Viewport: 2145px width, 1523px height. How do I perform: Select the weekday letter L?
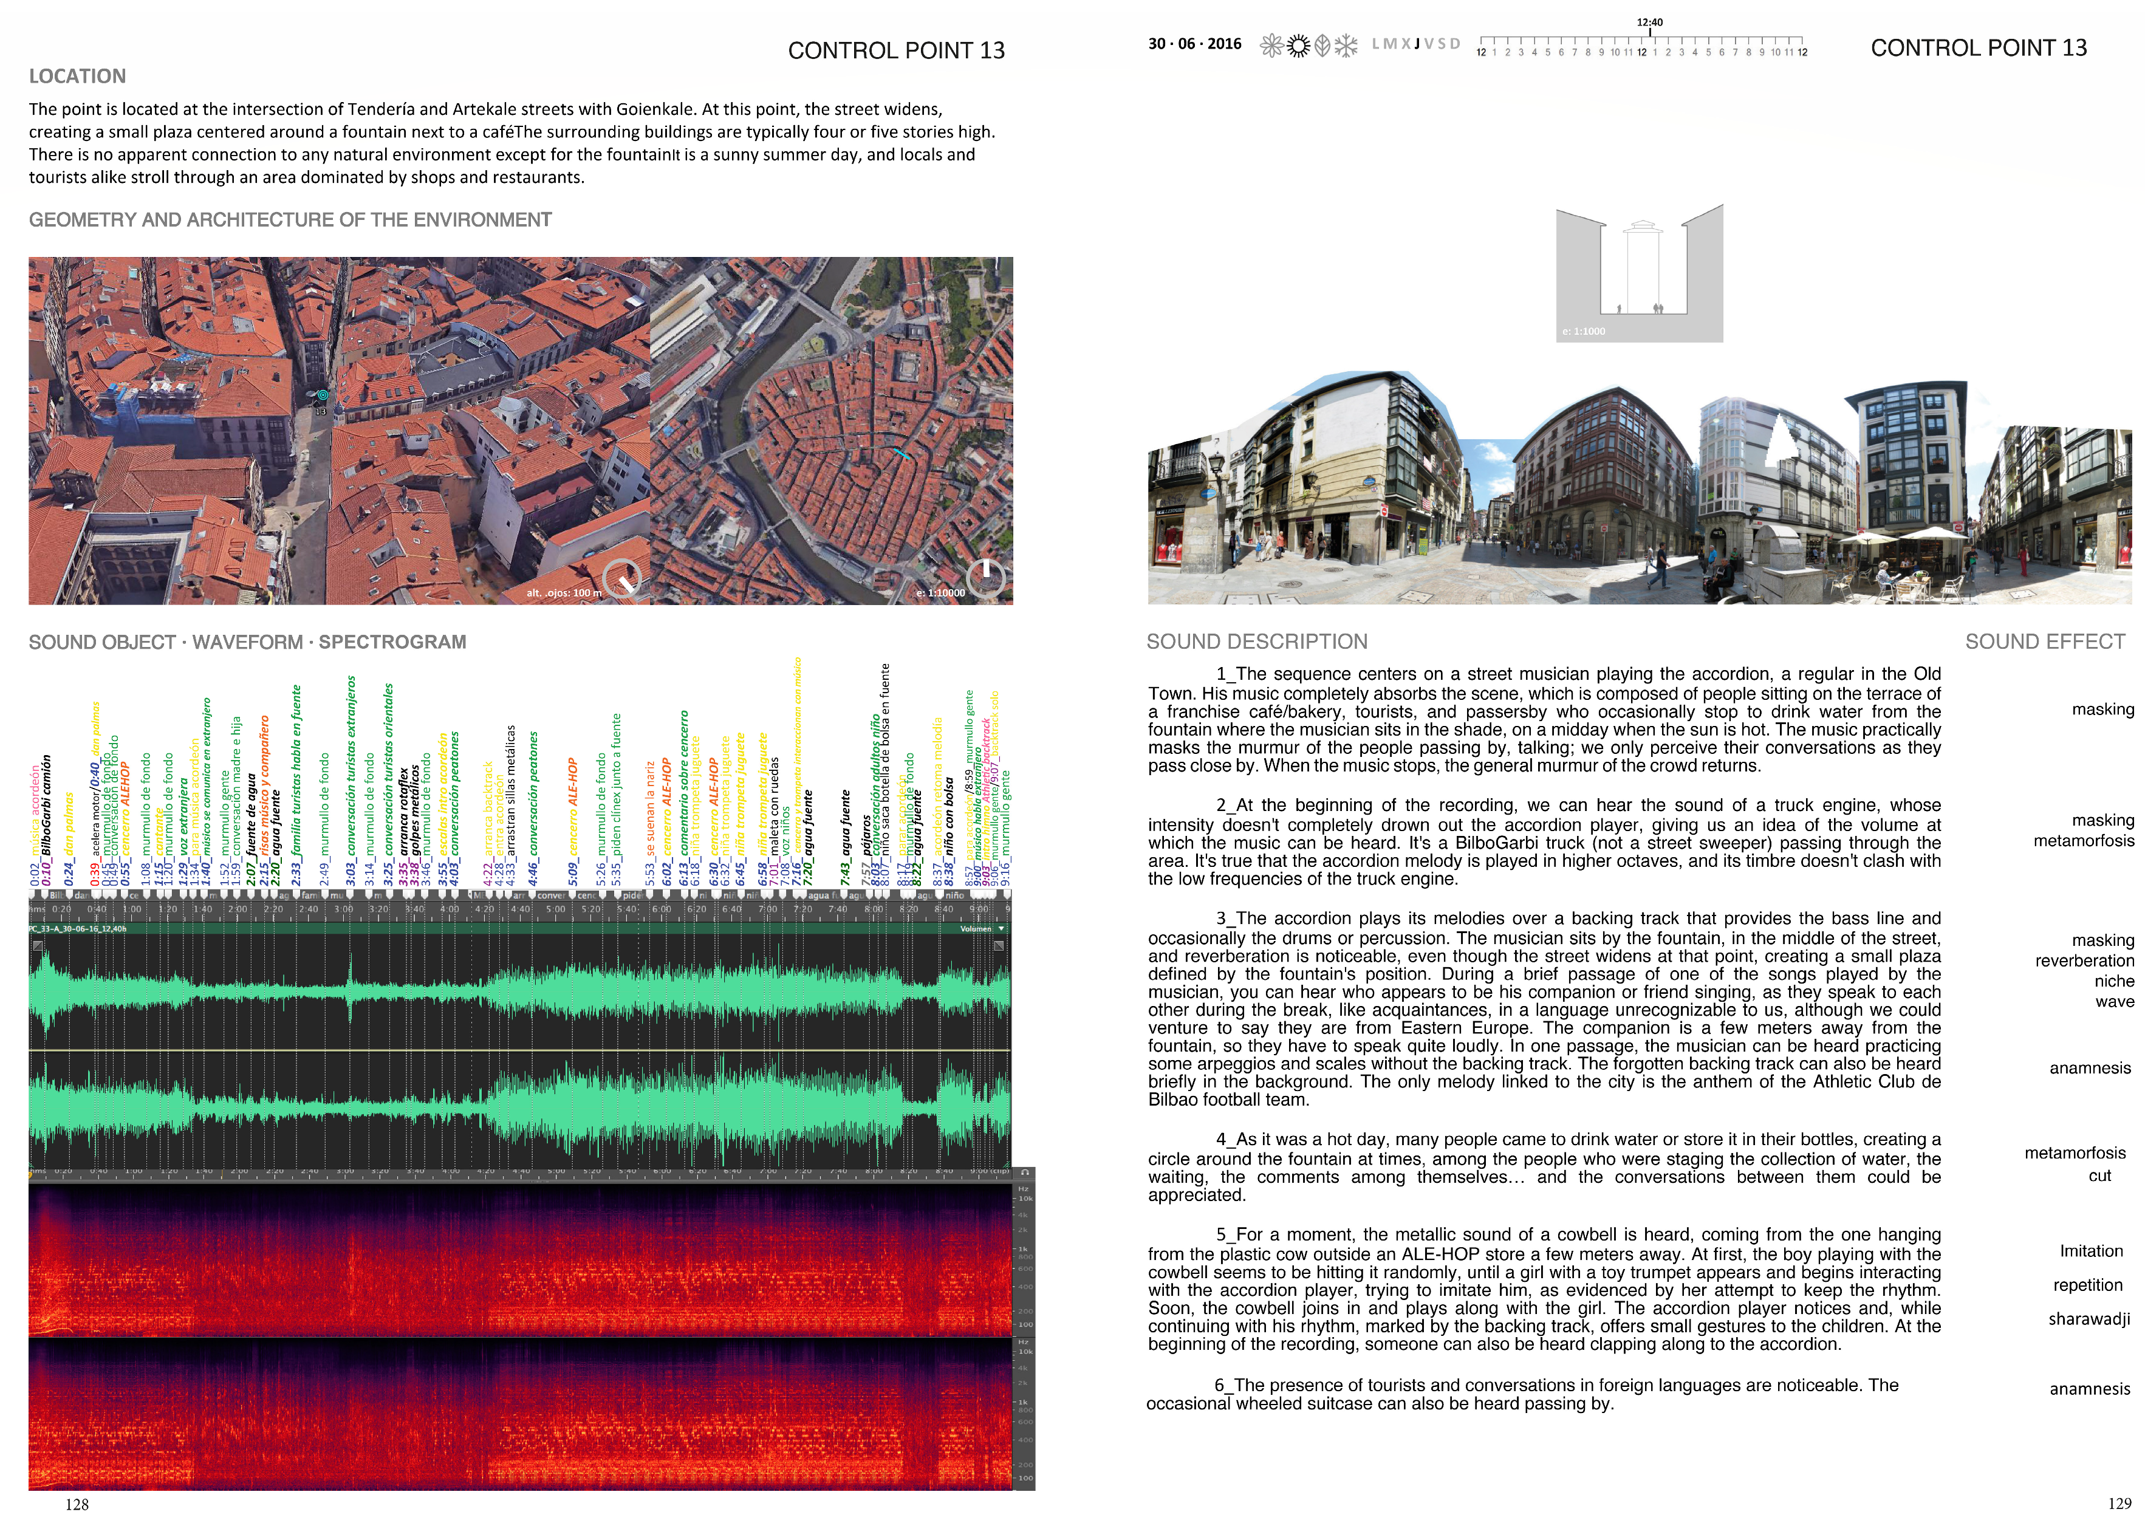(1377, 43)
